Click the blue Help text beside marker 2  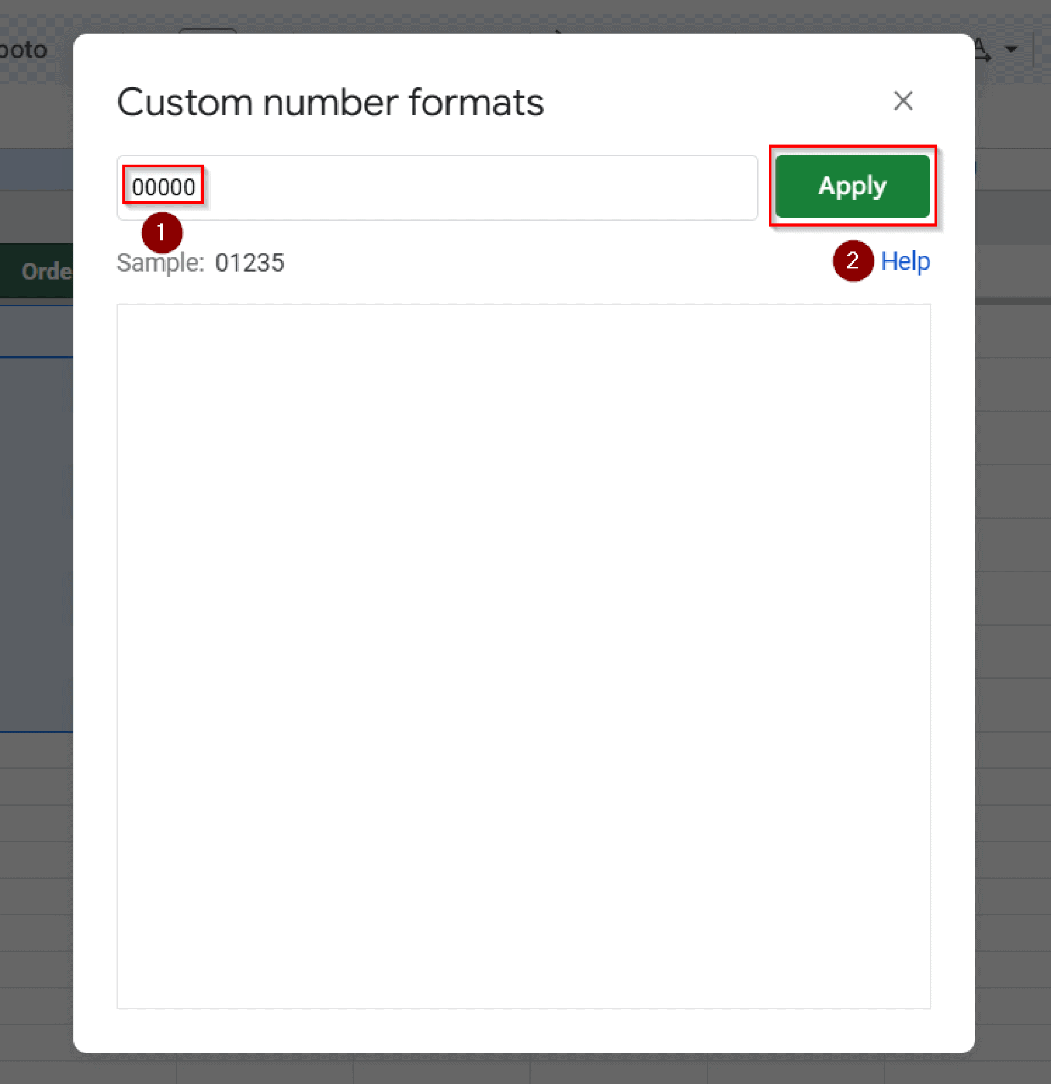click(x=904, y=261)
